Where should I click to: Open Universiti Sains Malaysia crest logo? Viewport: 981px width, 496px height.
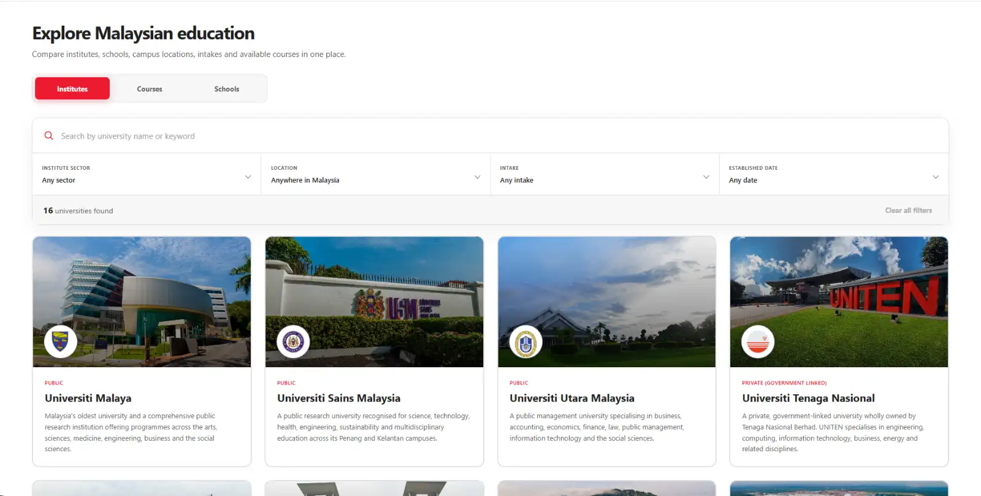click(x=293, y=341)
